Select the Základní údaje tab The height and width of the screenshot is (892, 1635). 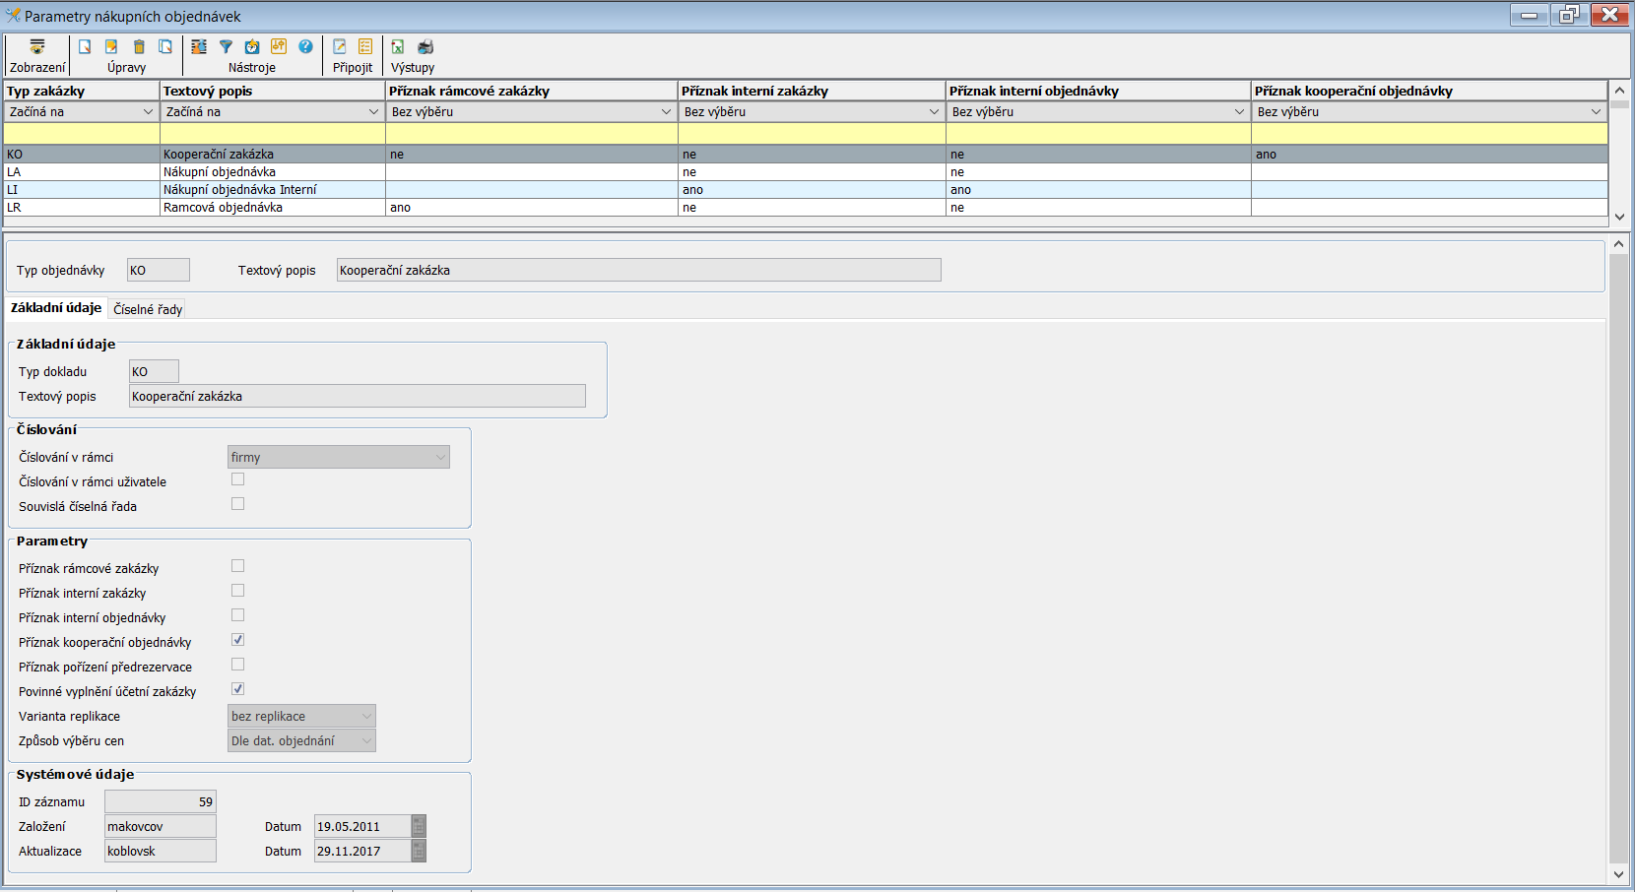[x=56, y=308]
